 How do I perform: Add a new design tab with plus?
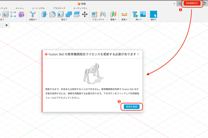pos(180,4)
